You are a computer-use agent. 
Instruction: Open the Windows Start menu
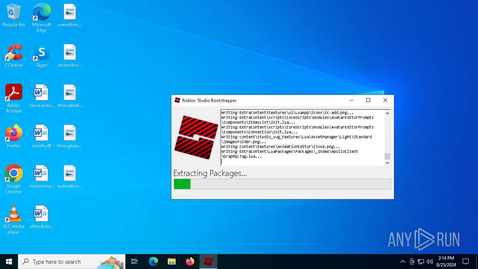(x=9, y=262)
